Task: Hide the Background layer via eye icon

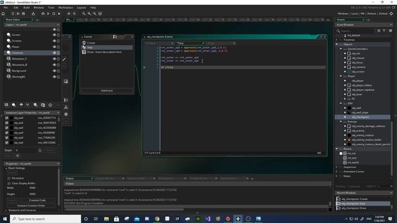Action: pyautogui.click(x=54, y=71)
